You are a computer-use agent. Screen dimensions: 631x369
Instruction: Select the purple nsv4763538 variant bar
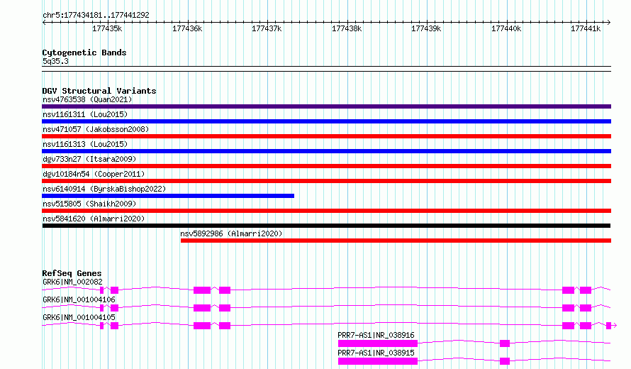(326, 106)
